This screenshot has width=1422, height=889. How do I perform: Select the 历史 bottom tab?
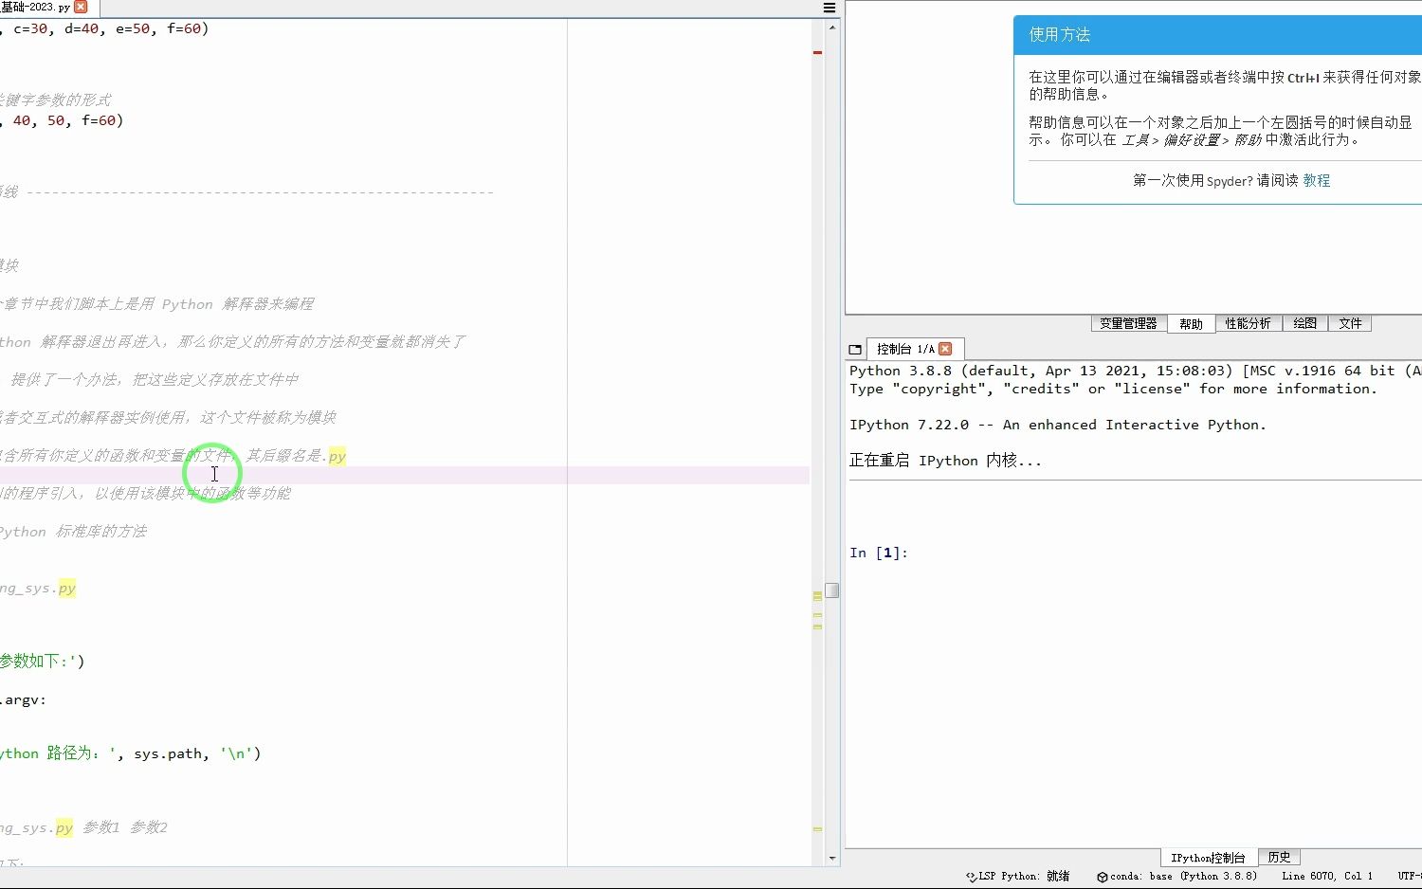tap(1279, 857)
